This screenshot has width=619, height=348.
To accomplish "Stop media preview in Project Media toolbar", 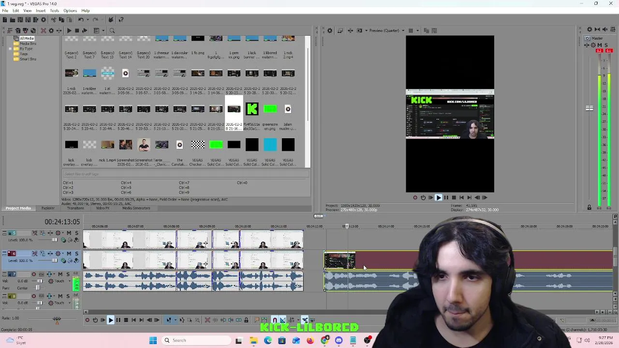I will (x=77, y=30).
